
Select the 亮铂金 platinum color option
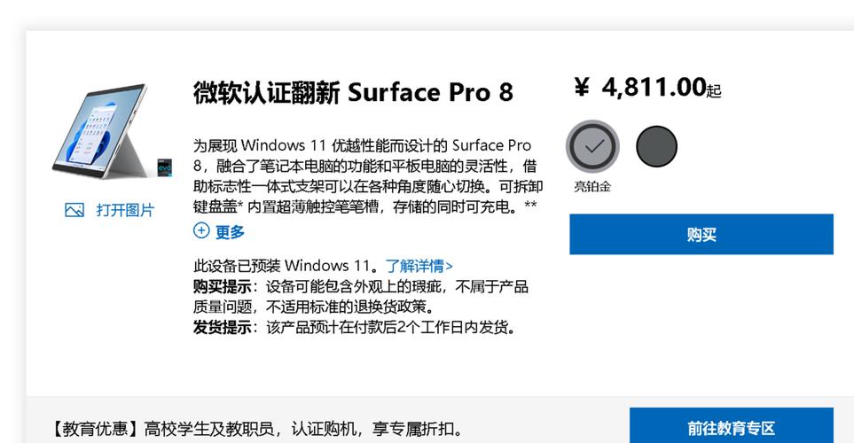click(593, 146)
